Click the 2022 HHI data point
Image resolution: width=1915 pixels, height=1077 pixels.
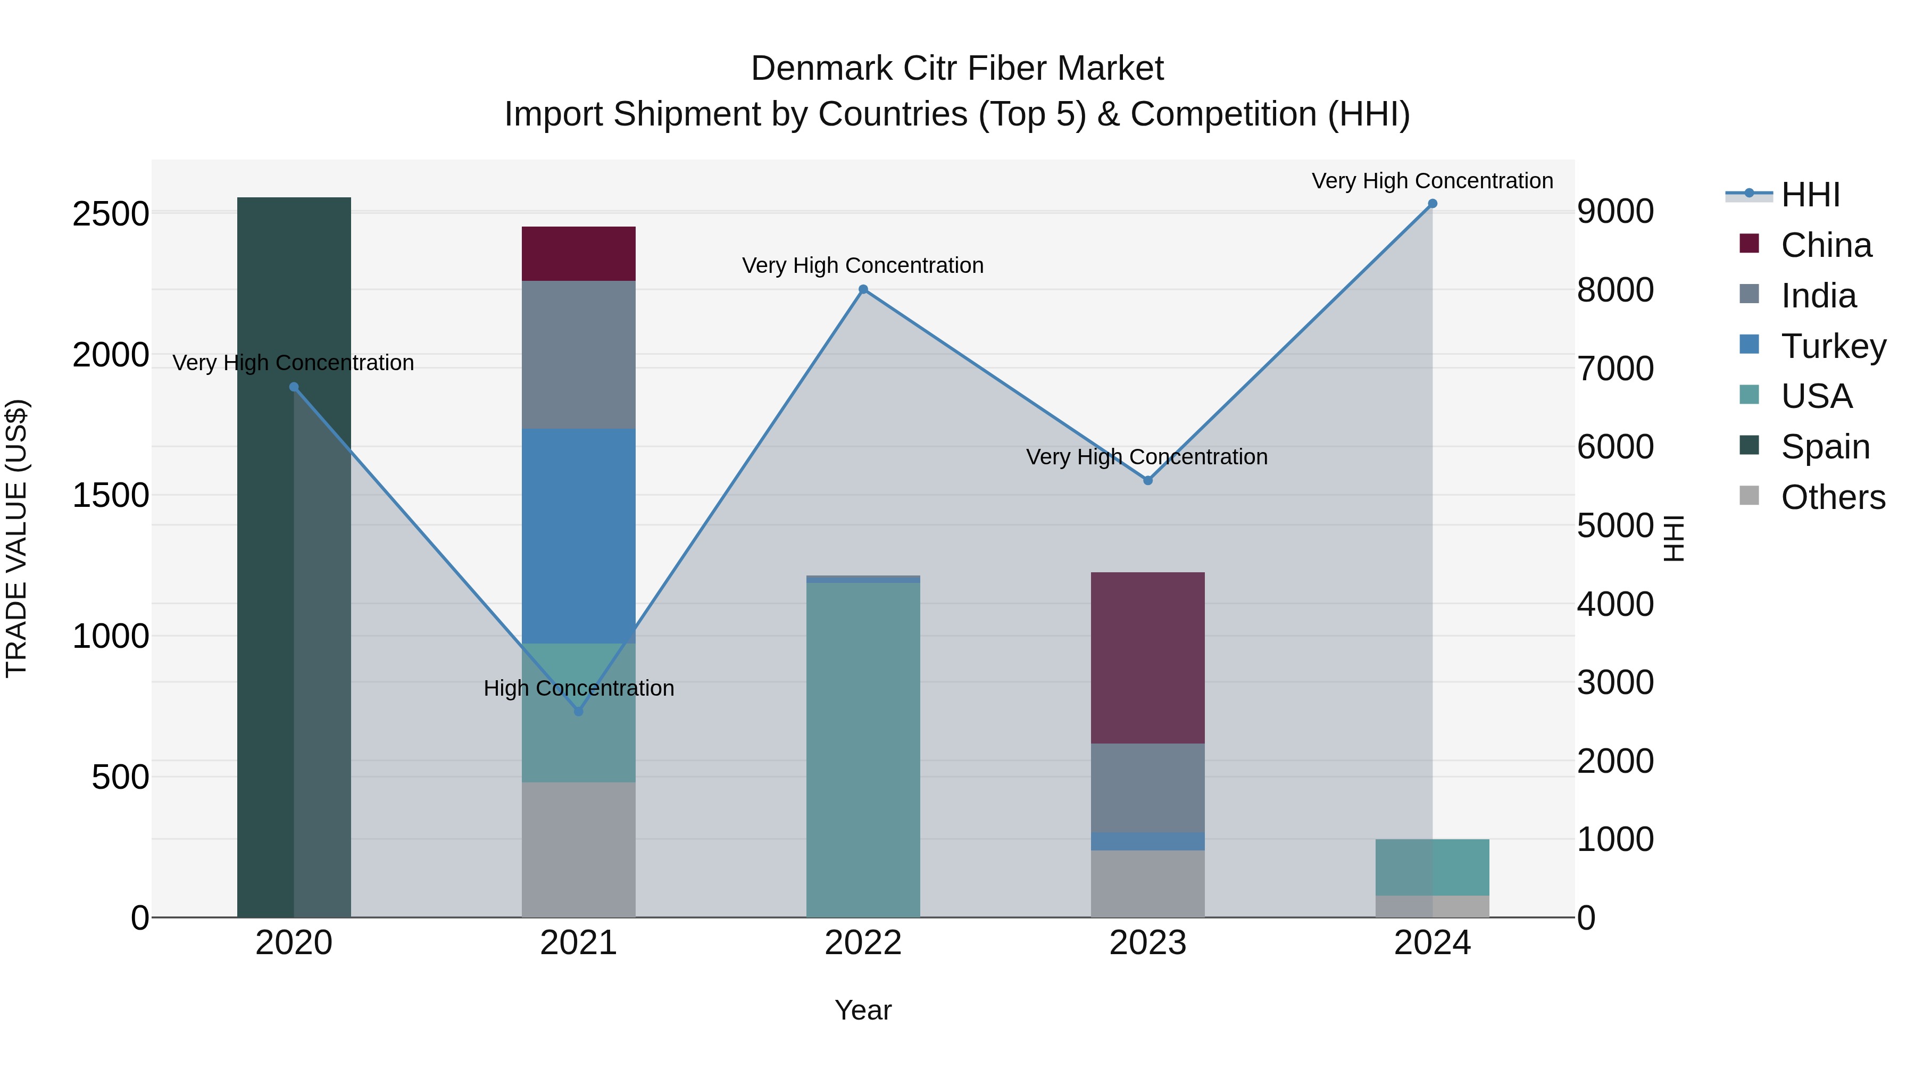(863, 290)
